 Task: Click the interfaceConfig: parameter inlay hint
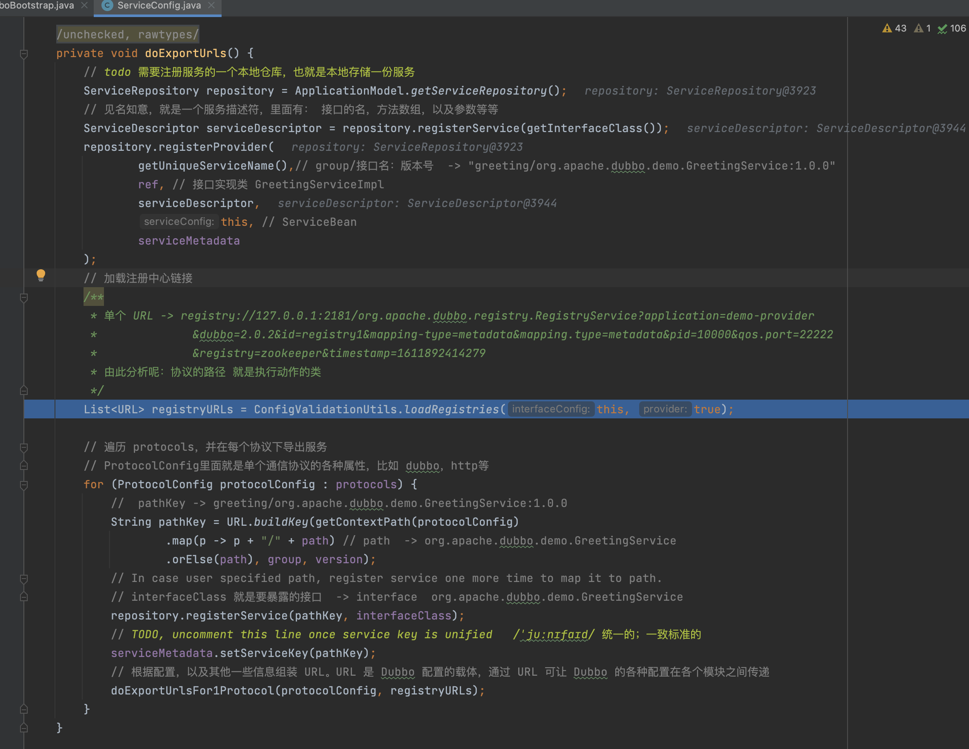[551, 409]
